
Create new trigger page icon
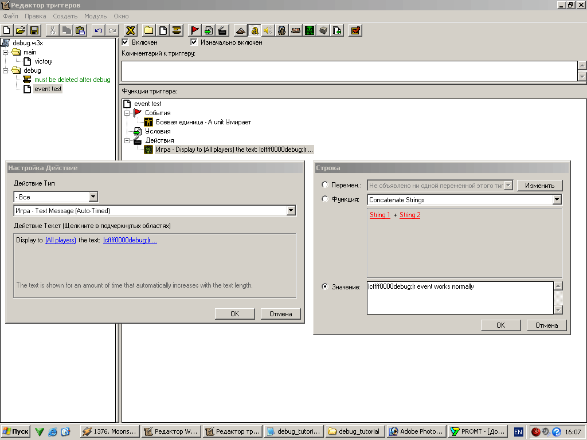162,30
